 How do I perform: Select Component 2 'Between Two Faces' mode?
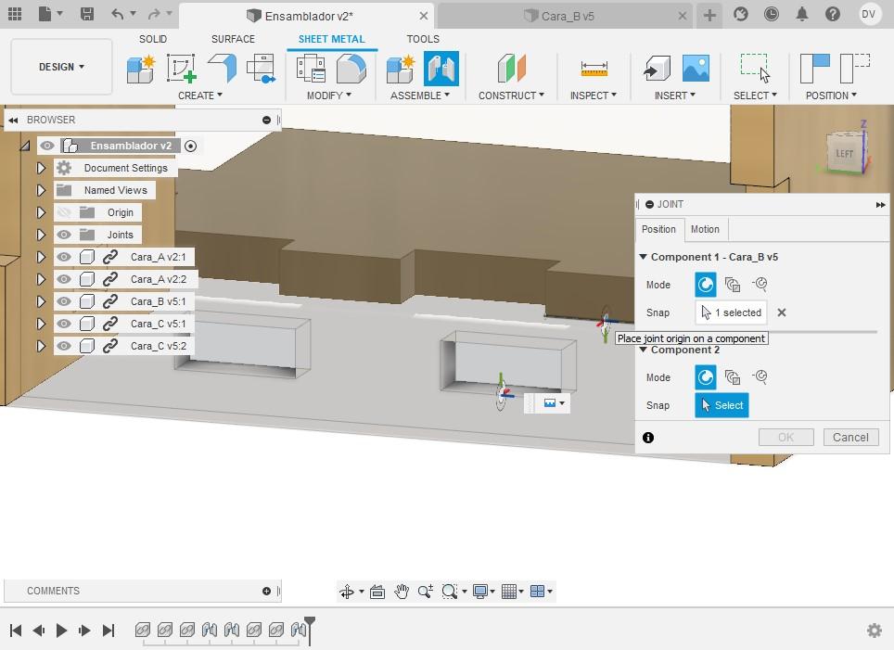tap(732, 377)
